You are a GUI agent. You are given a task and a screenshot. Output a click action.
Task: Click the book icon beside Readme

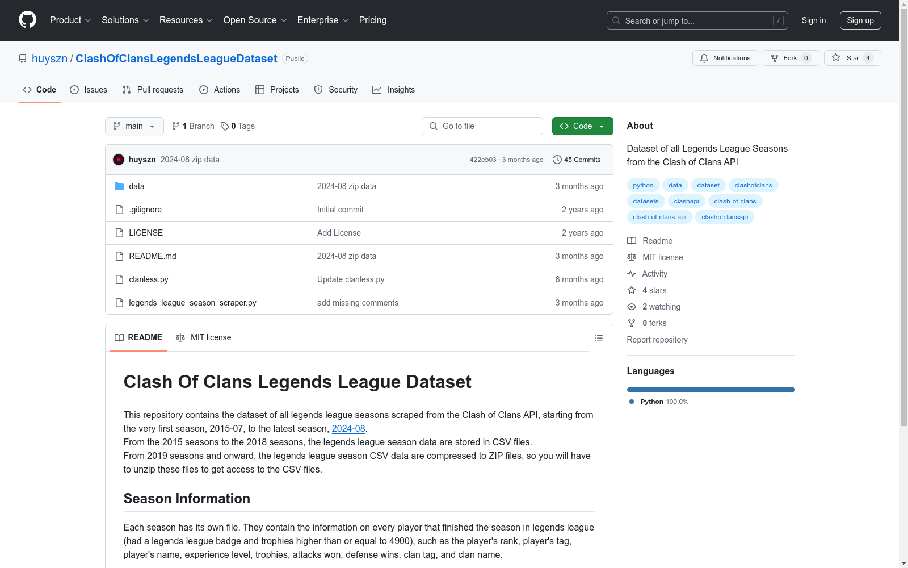(x=632, y=241)
